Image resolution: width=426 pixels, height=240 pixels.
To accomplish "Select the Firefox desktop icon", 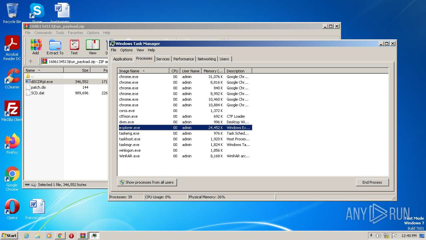I will [12, 144].
